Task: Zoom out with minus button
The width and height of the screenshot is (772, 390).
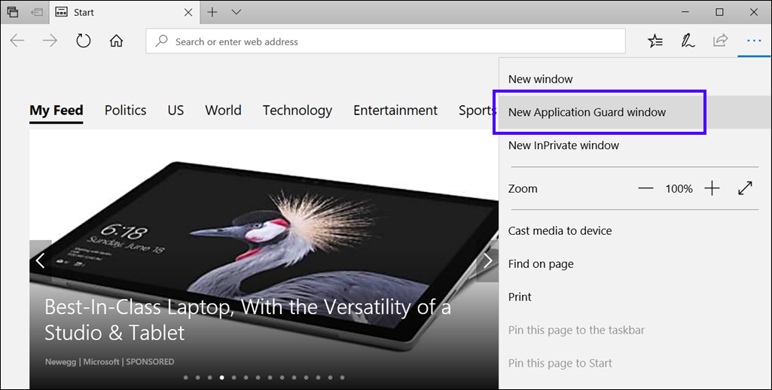Action: (645, 188)
